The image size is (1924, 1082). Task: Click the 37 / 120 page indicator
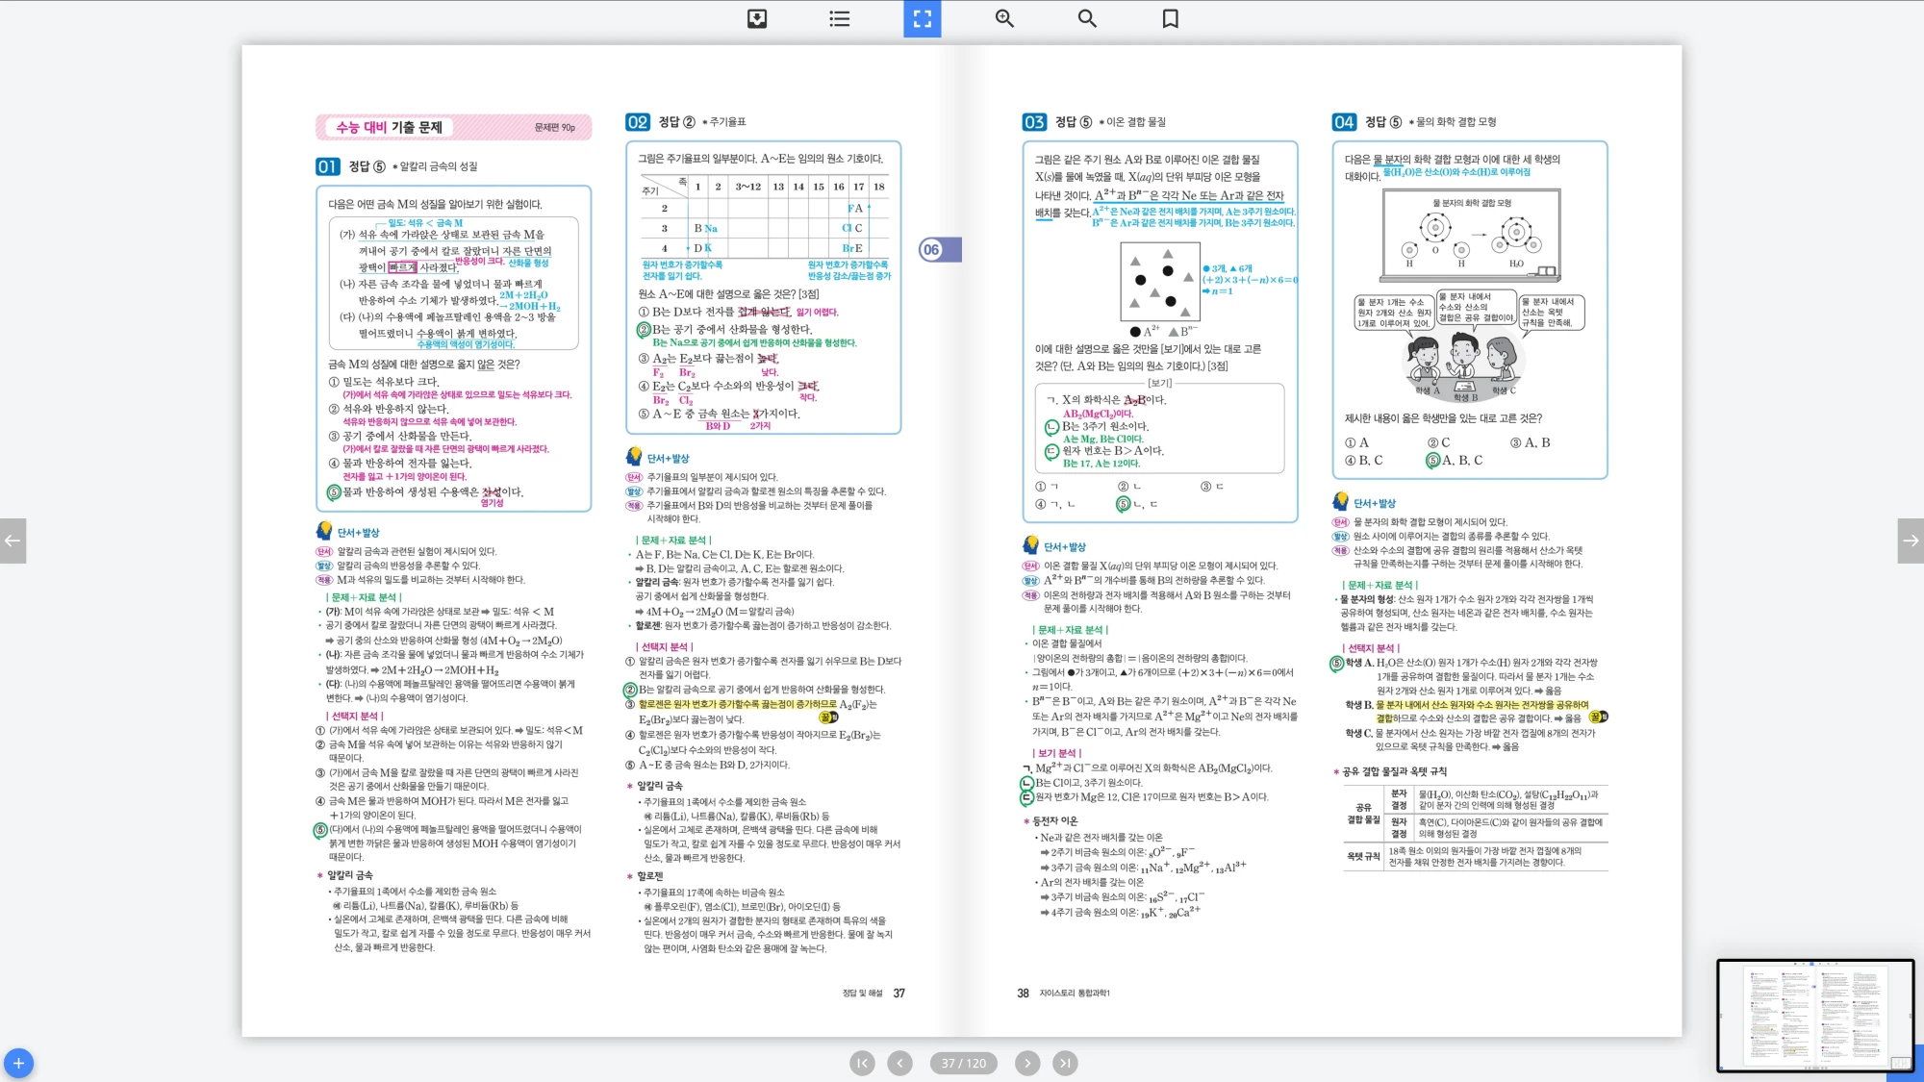(x=963, y=1063)
